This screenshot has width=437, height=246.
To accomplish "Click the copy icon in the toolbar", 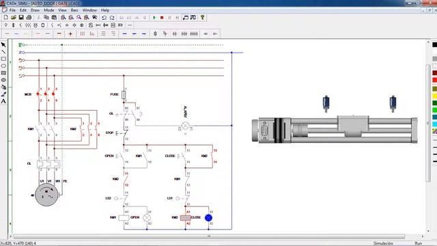I will click(x=46, y=18).
